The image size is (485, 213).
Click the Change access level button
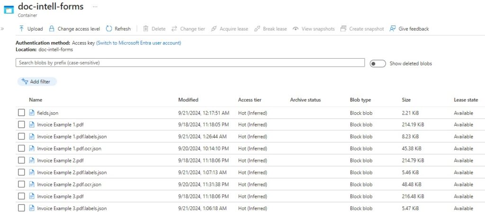click(74, 29)
